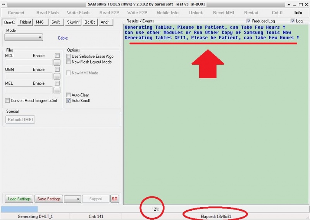Screen dimensions: 310x220
Task: Toggle the Reduced Log checkbox
Action: pyautogui.click(x=249, y=21)
